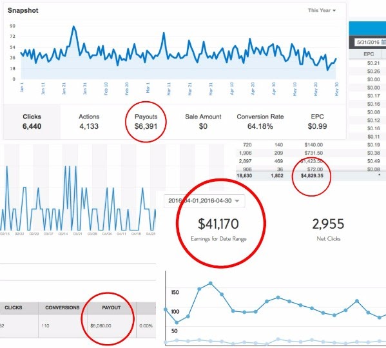The image size is (386, 348).
Task: Sort by the CONVERSIONS column header
Action: tap(63, 307)
